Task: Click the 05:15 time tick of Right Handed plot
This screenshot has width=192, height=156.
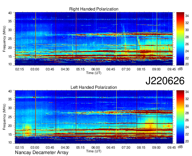Action: pyautogui.click(x=80, y=69)
